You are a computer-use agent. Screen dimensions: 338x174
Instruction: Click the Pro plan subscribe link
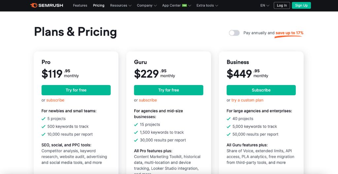[x=55, y=100]
